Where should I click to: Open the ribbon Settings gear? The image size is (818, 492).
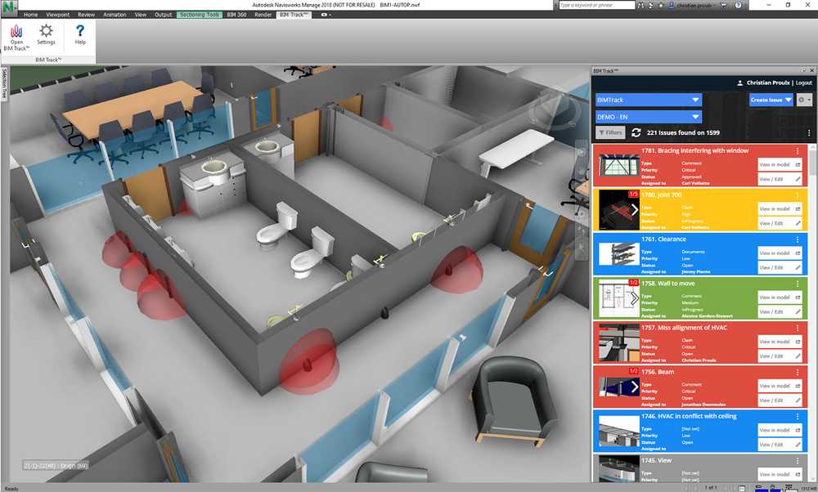point(46,34)
